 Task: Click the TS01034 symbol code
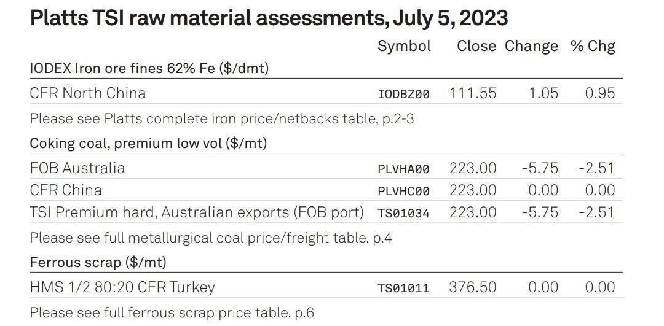click(x=403, y=213)
